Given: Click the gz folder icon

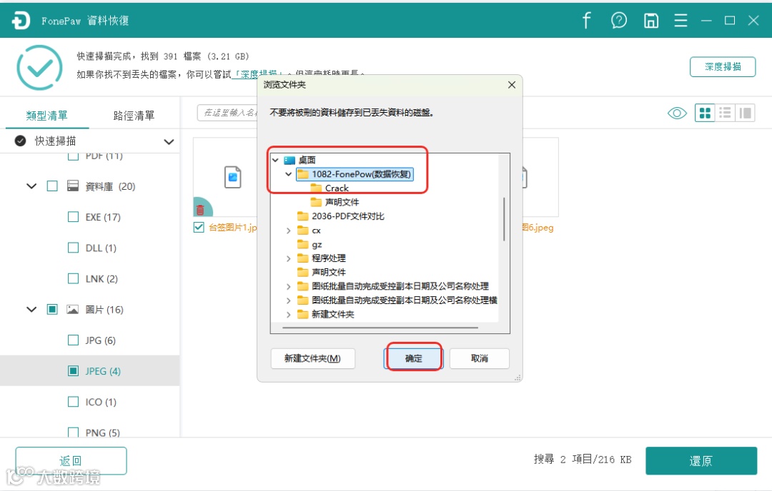Looking at the screenshot, I should [303, 244].
